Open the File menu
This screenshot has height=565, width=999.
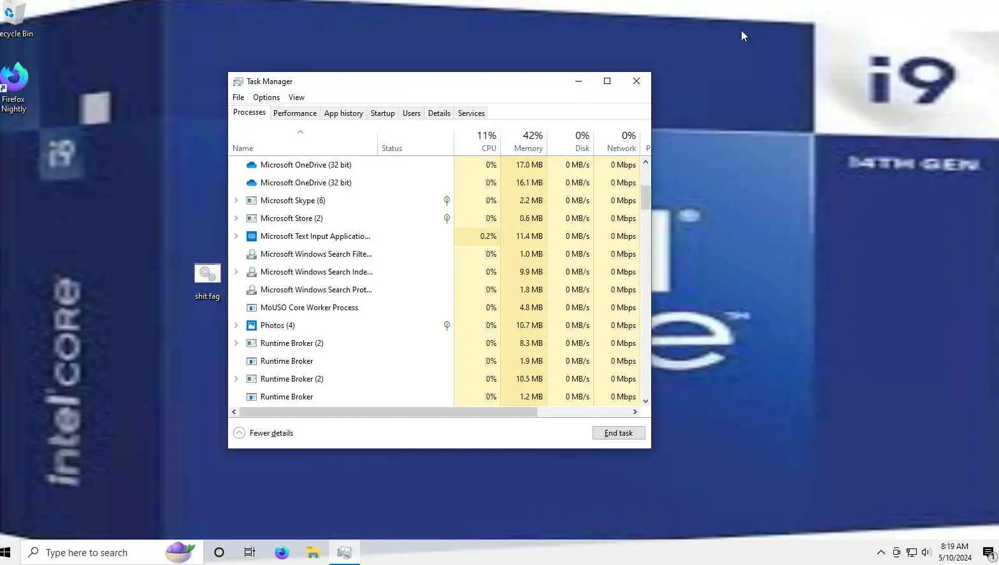point(238,97)
